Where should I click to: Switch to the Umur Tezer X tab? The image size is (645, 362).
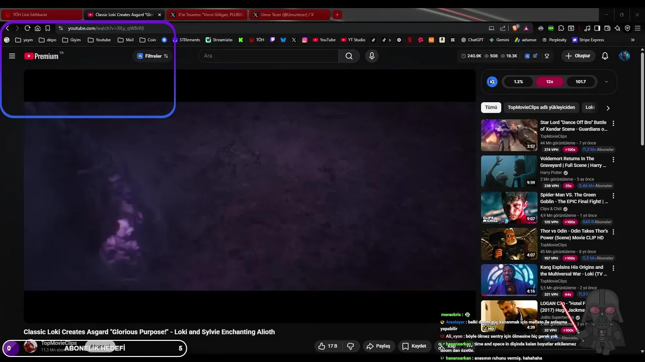tap(289, 15)
